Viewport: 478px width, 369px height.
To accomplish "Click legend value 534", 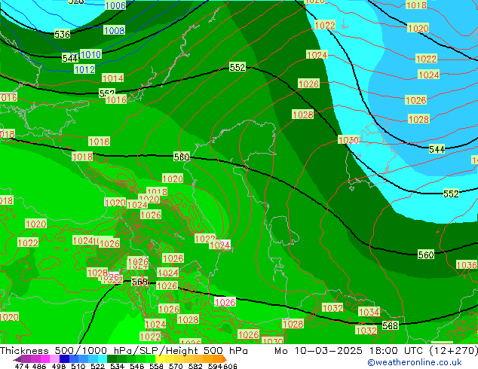I will coord(117,366).
